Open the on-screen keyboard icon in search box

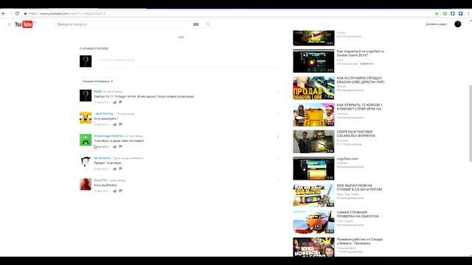point(195,24)
